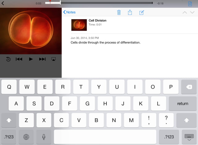Screen dimensions: 198x145
Task: Toggle the right shift key
Action: point(186,120)
